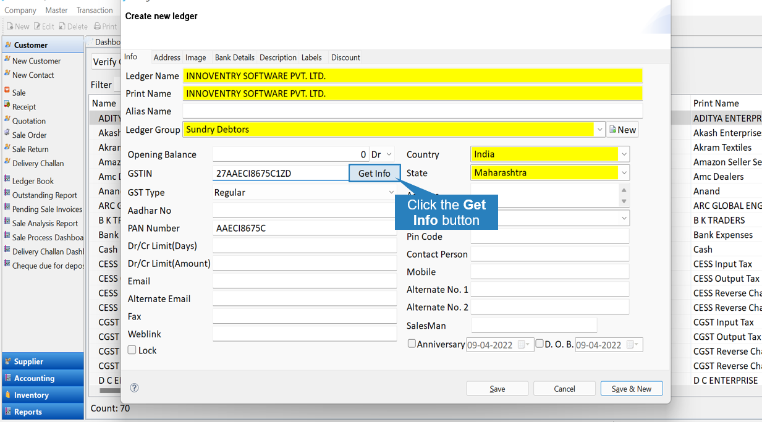Viewport: 762px width, 422px height.
Task: Switch to the Reports sidebar section
Action: [x=43, y=411]
